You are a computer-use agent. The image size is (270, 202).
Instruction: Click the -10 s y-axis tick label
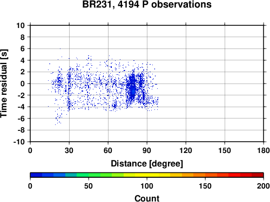coord(19,142)
